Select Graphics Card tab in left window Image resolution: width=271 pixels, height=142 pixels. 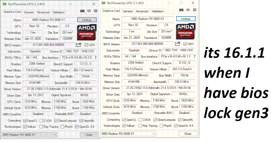12,12
